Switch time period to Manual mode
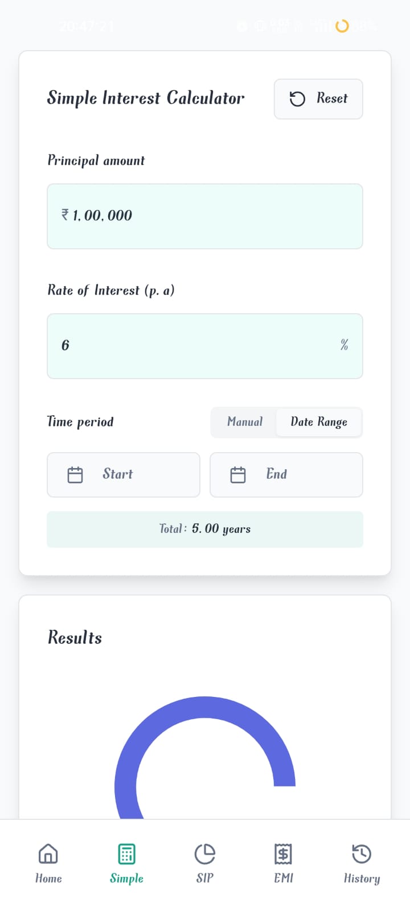 [x=245, y=422]
